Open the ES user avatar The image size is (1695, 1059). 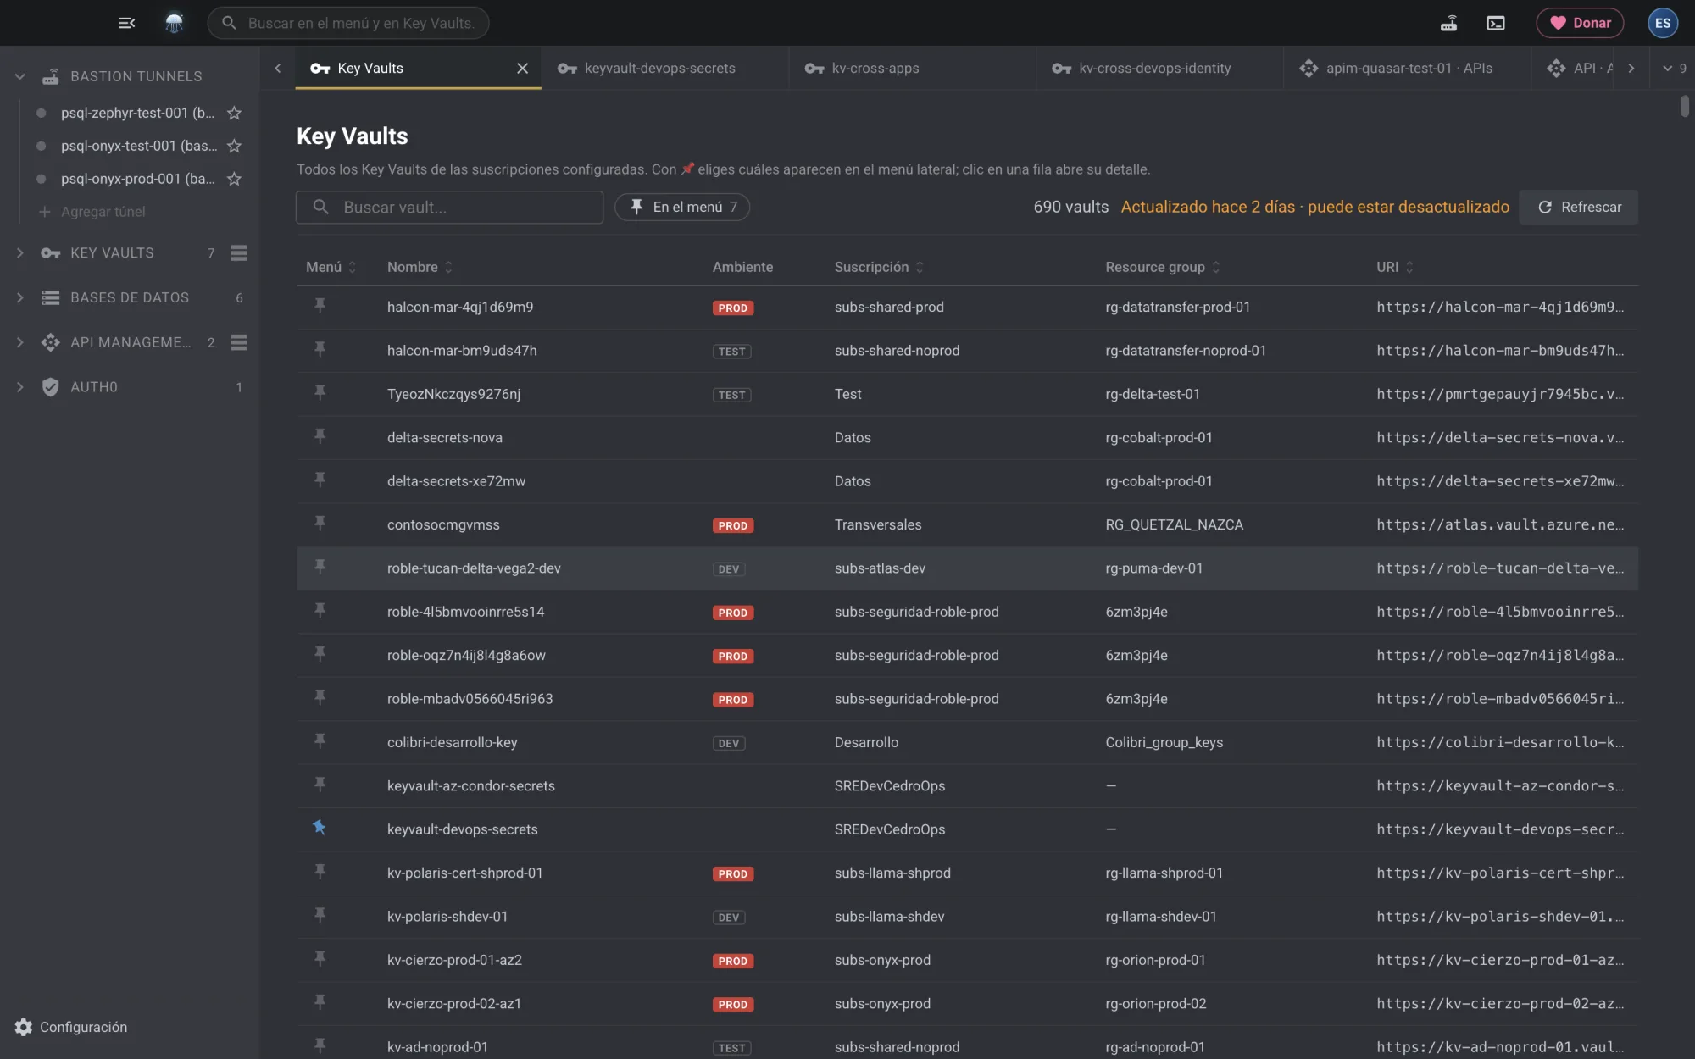1663,23
